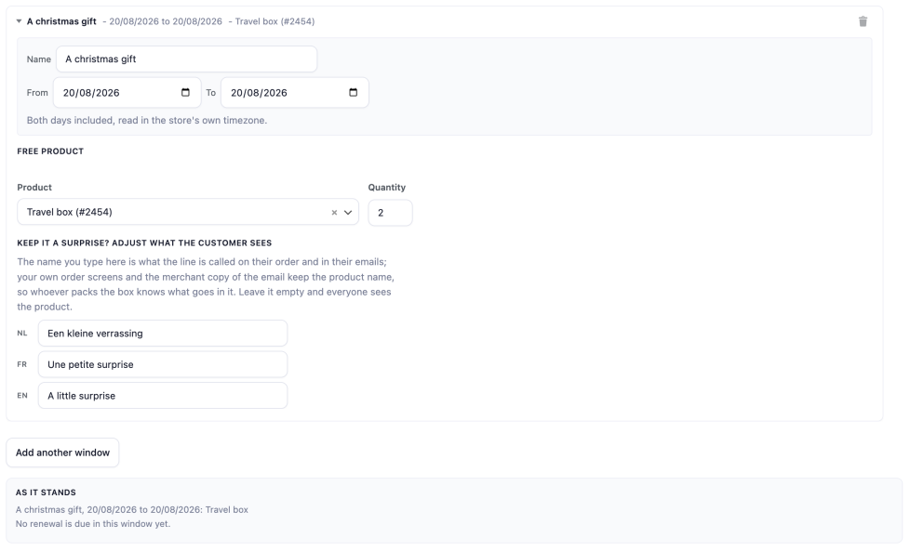Collapse the A christmas gift window section
The image size is (911, 551).
[x=20, y=21]
